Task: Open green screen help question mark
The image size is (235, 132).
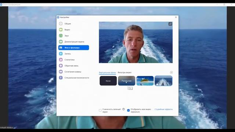Action: pyautogui.click(x=123, y=109)
